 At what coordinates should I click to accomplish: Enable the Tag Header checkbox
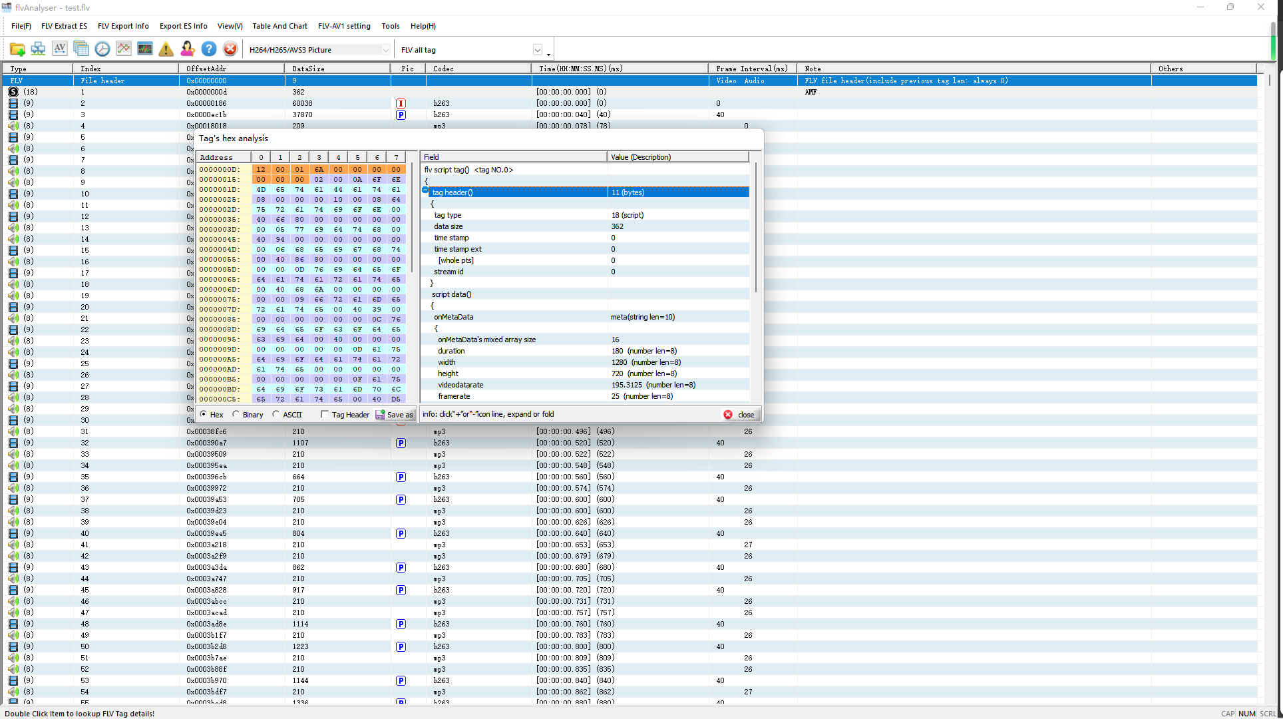pos(325,414)
